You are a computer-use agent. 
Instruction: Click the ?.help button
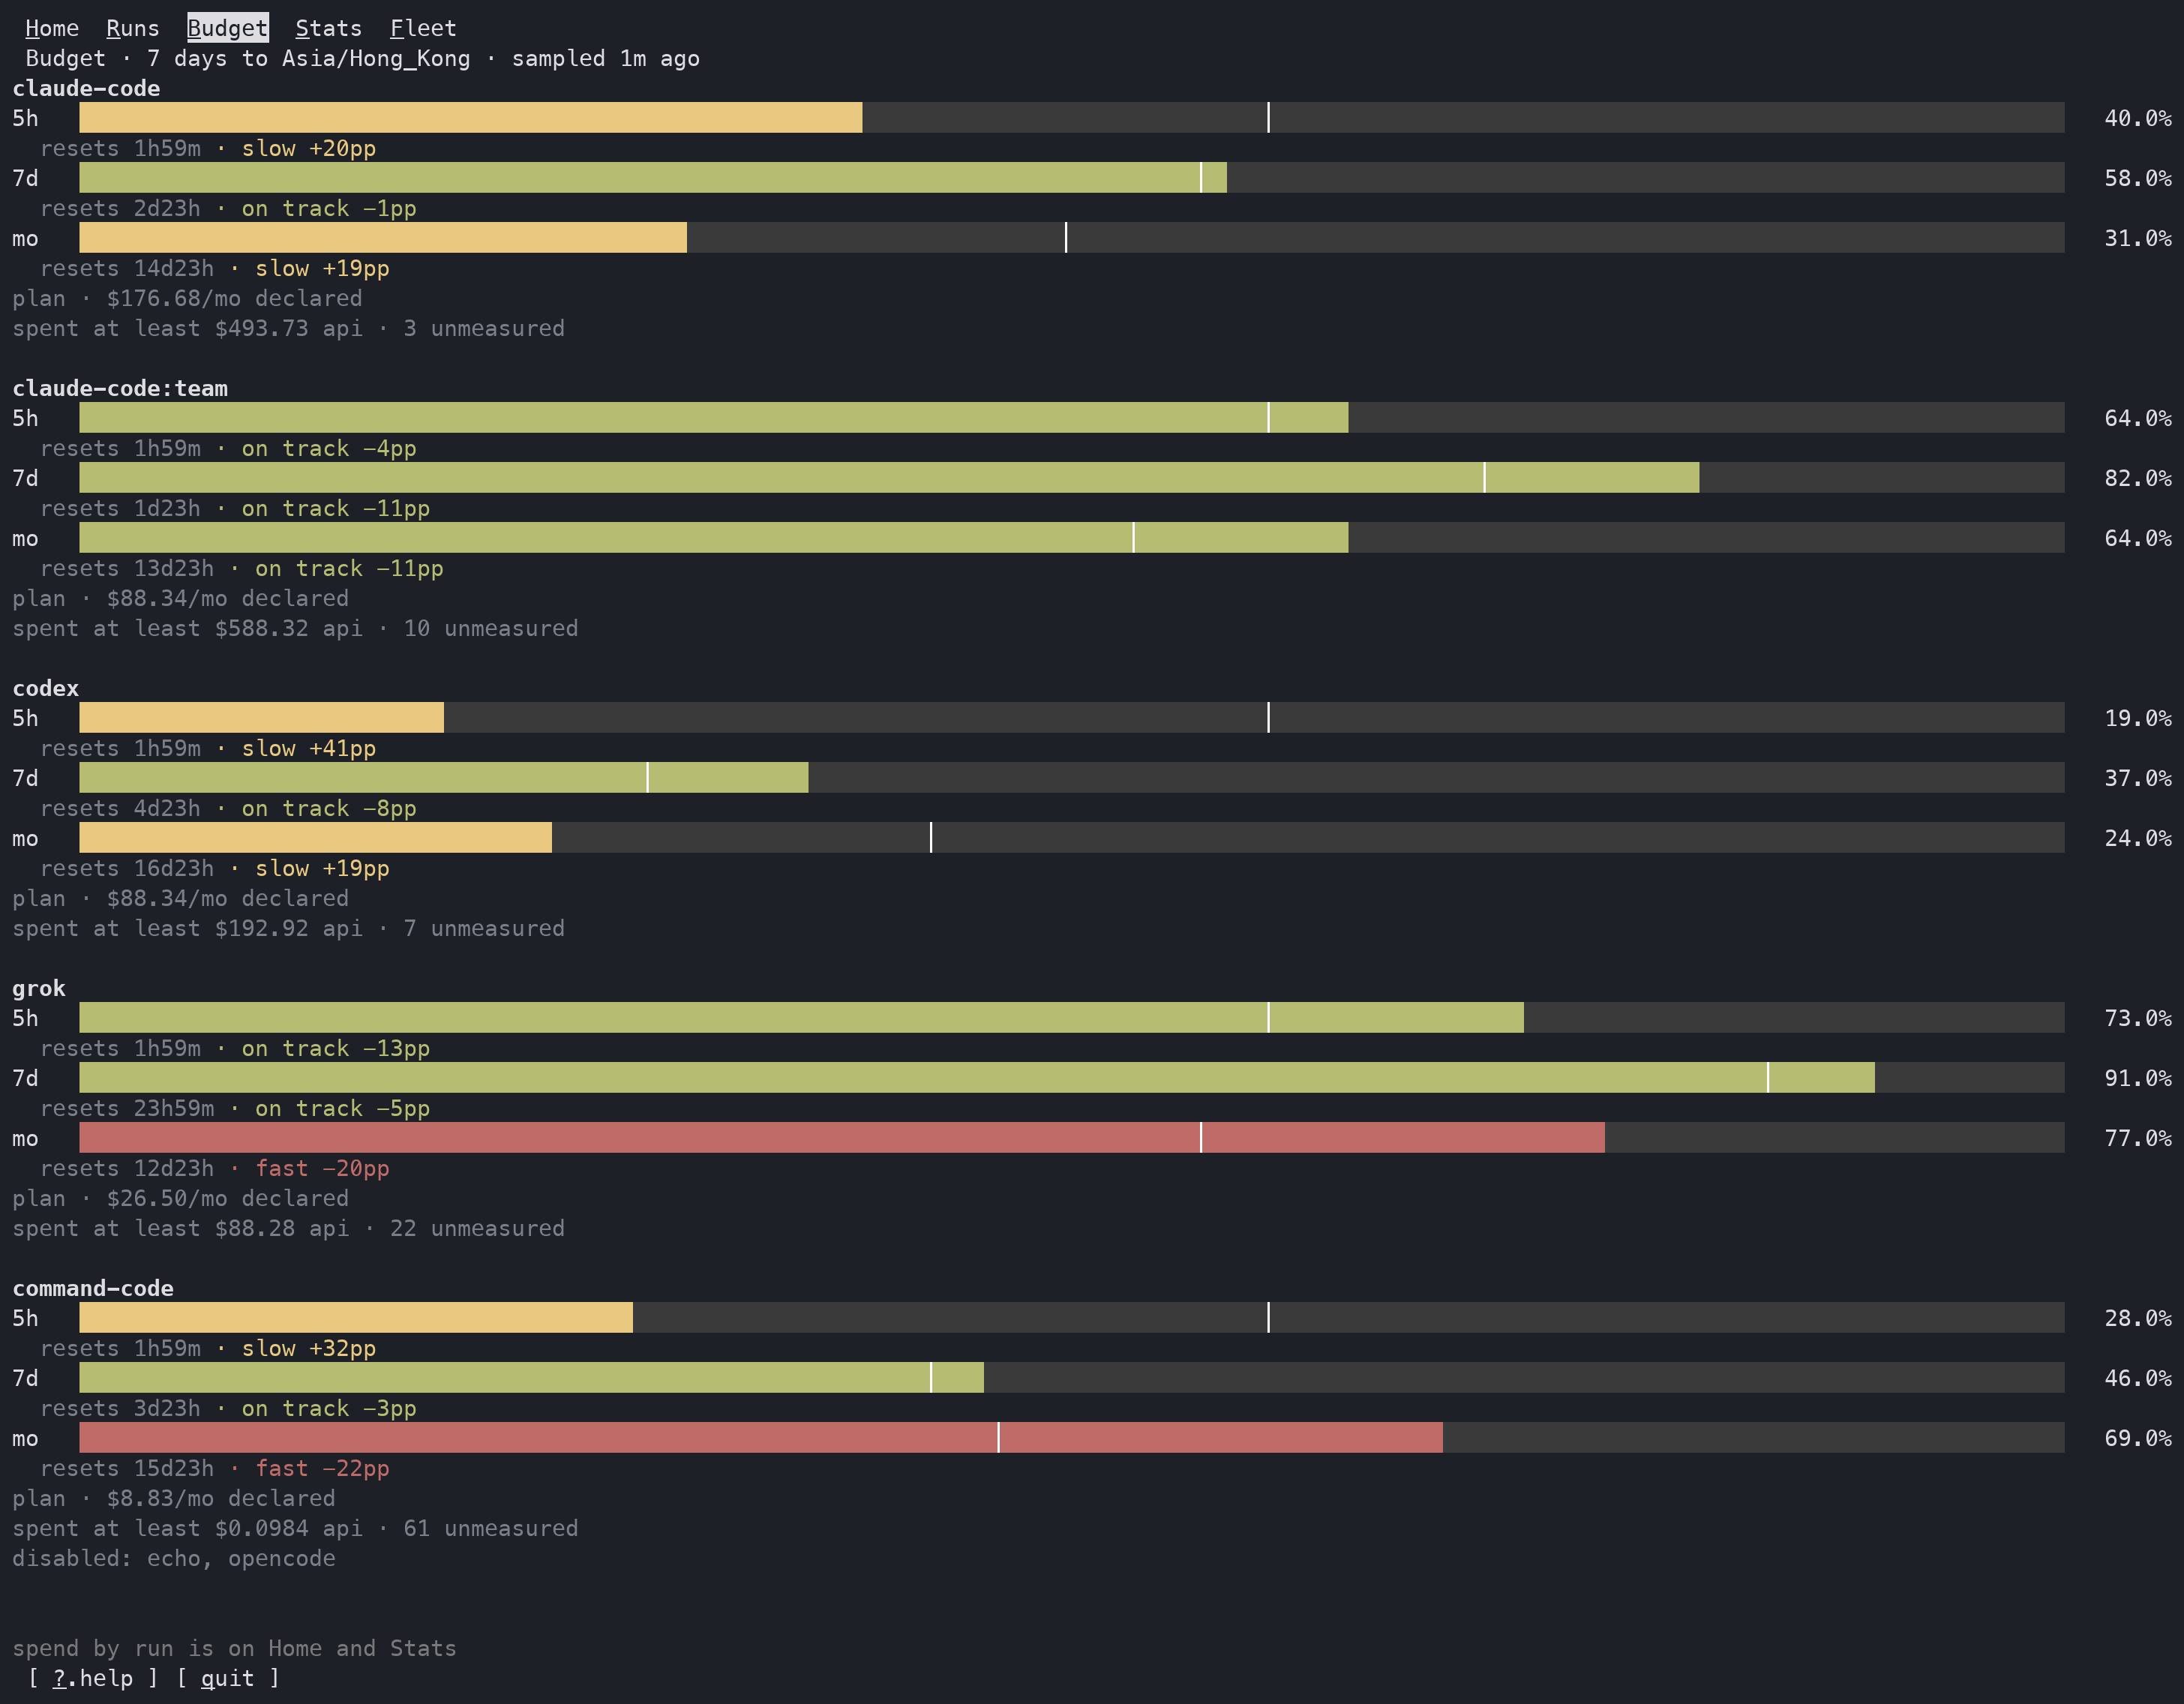pyautogui.click(x=92, y=1678)
